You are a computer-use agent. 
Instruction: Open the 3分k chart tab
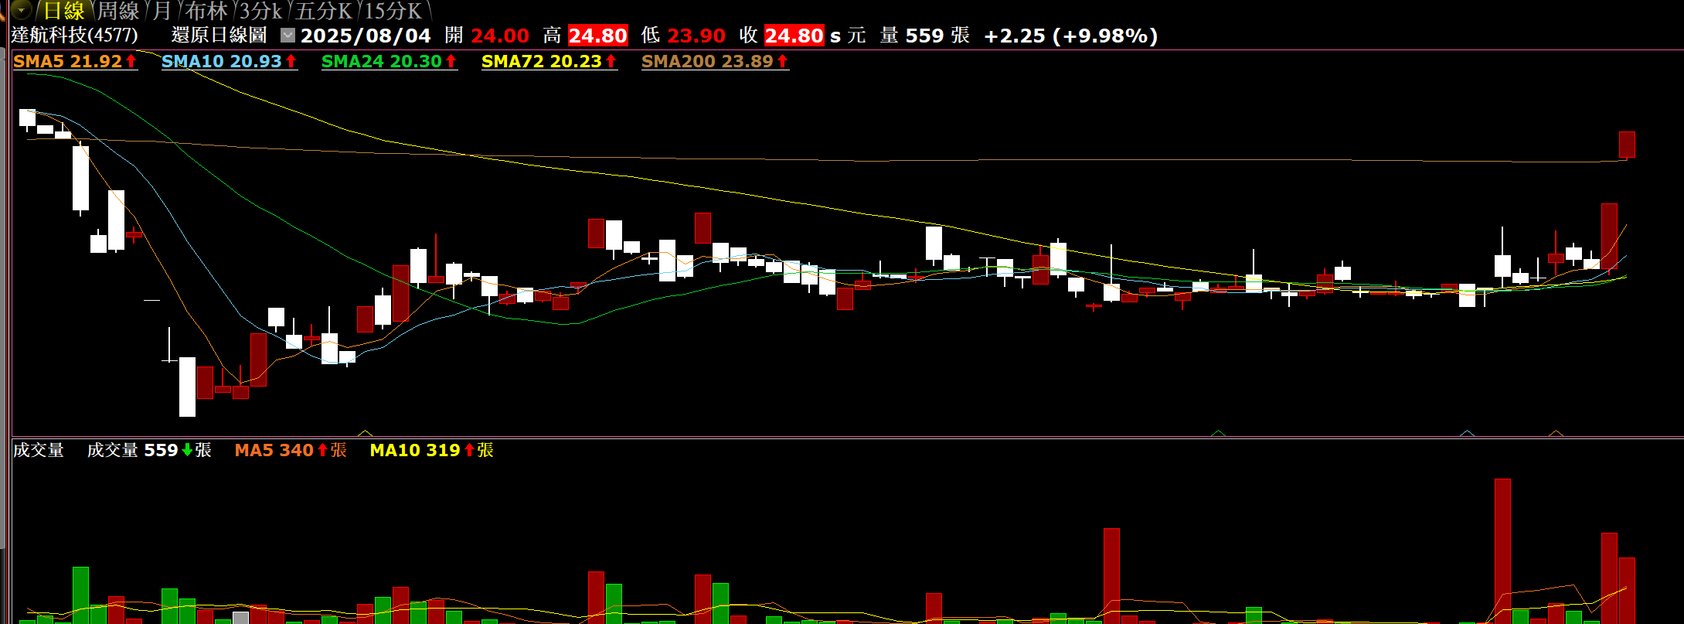tap(260, 11)
